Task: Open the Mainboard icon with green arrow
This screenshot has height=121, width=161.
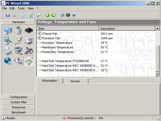Action: [18, 30]
